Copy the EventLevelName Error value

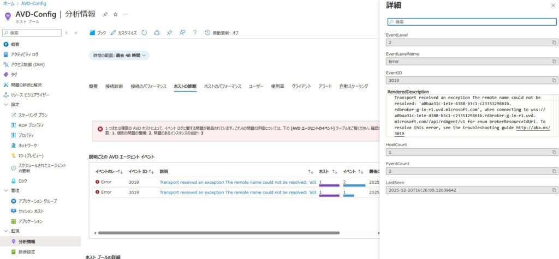[554, 62]
